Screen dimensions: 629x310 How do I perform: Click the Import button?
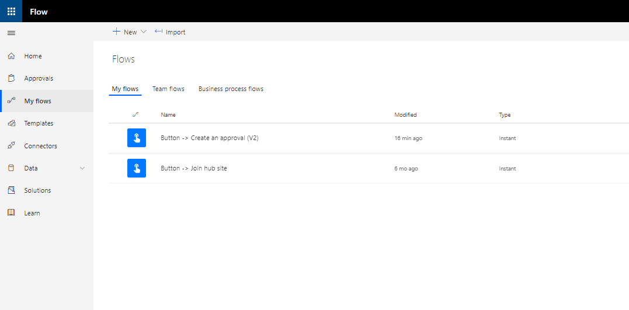coord(170,32)
